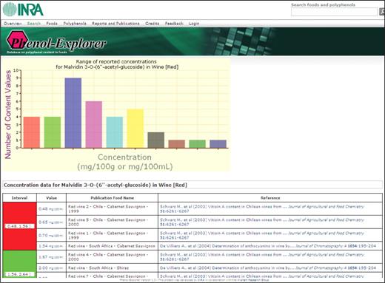Click 'Red wine 4 - Chile - Cabernet Sauvignon' food name
The width and height of the screenshot is (385, 283).
(x=108, y=256)
